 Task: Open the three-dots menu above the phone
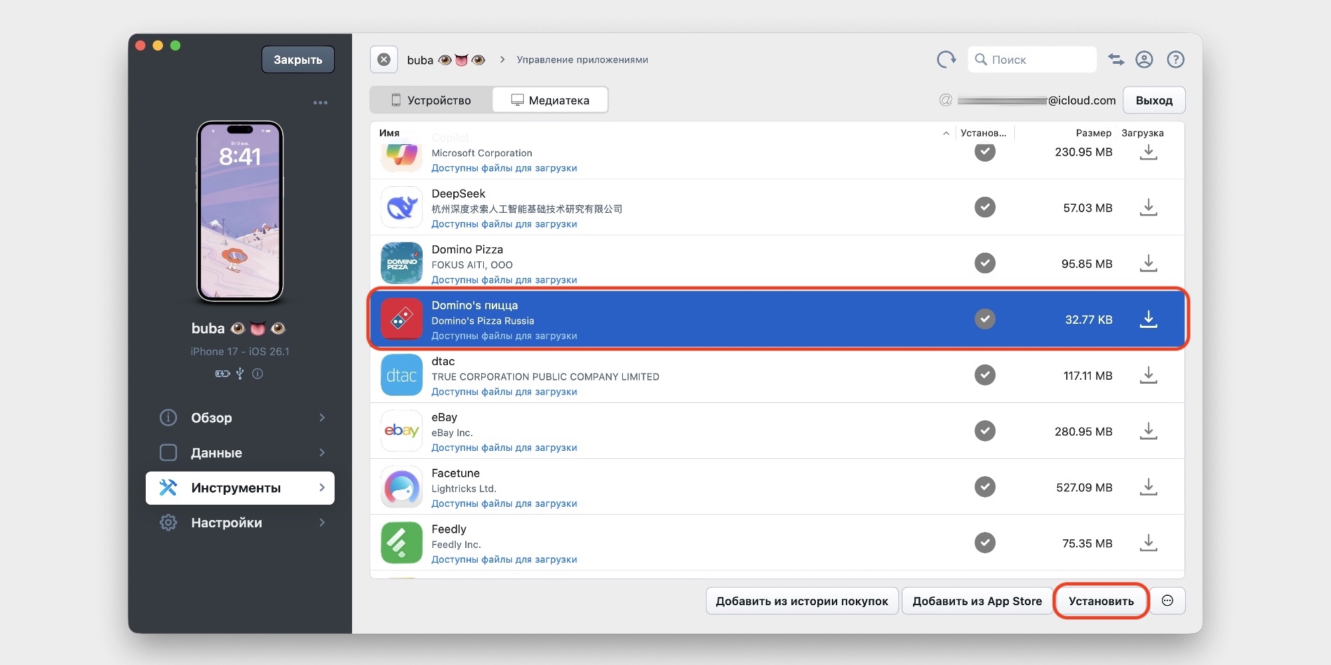(x=320, y=103)
